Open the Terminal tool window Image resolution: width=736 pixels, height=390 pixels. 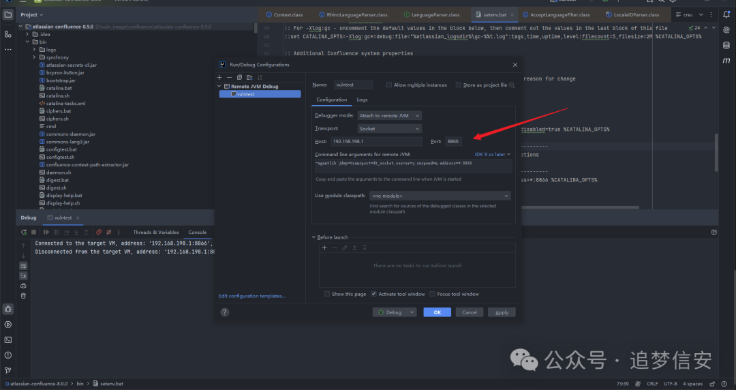point(8,340)
